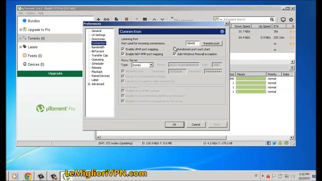The width and height of the screenshot is (322, 181).
Task: Open the File menu
Action: tap(20, 13)
